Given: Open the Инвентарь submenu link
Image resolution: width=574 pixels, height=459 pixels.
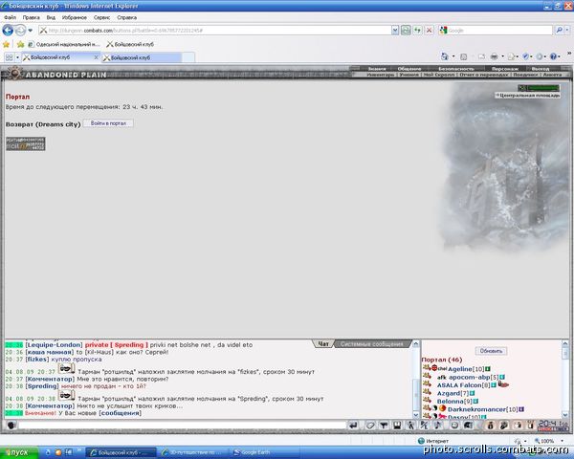Looking at the screenshot, I should click(x=381, y=75).
